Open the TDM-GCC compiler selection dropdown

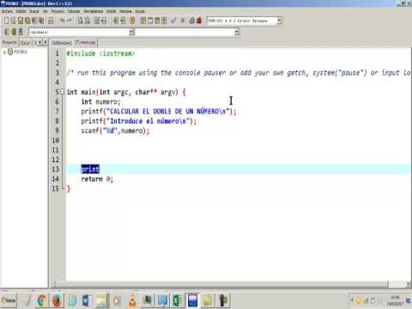coord(279,21)
